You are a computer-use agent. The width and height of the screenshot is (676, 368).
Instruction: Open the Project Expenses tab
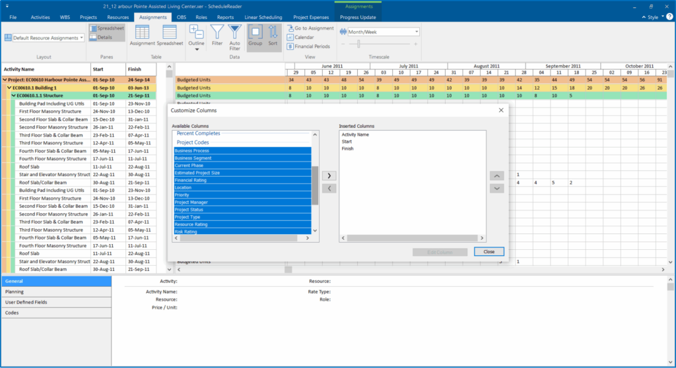tap(311, 17)
